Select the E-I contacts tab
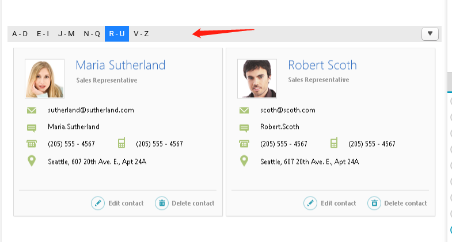The width and height of the screenshot is (452, 242). [x=43, y=34]
